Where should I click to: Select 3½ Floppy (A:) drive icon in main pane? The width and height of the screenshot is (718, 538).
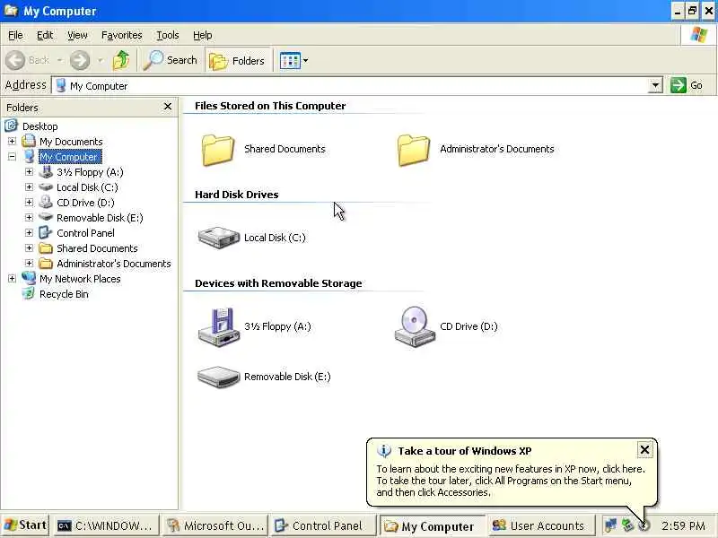219,326
